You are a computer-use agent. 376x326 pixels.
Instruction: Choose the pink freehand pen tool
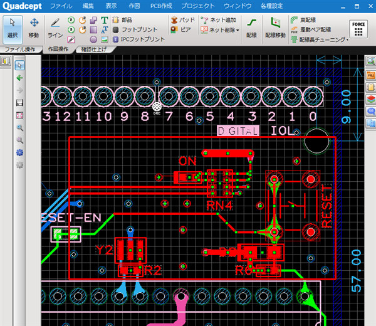[x=71, y=39]
